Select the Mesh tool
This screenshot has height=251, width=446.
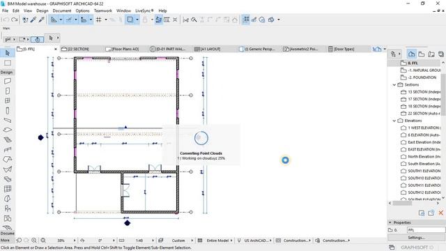8,227
